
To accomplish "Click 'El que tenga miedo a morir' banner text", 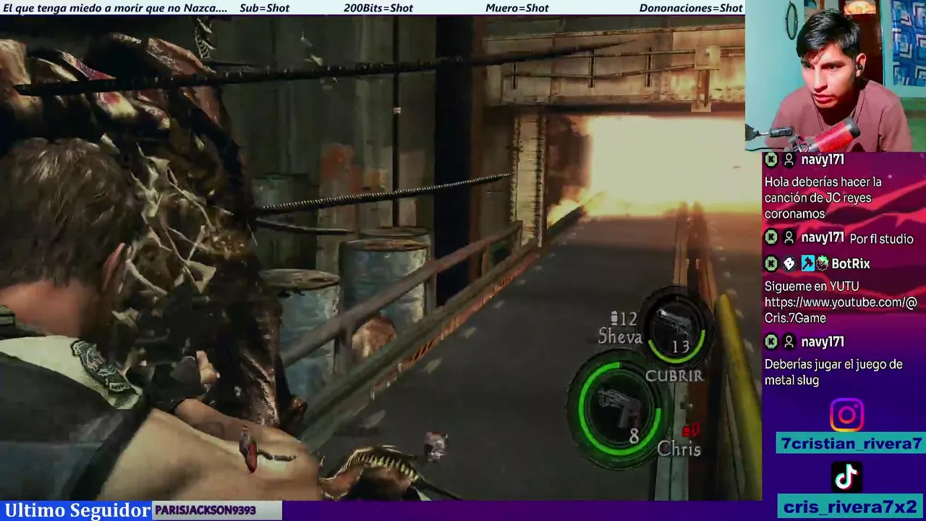I will click(x=115, y=8).
